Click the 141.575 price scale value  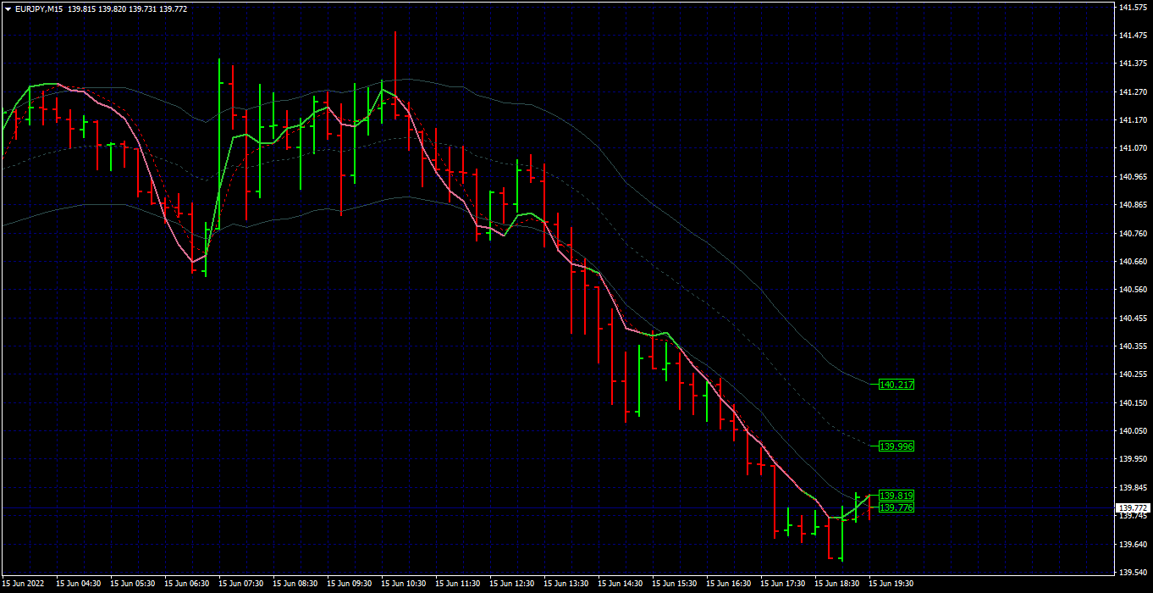1132,7
